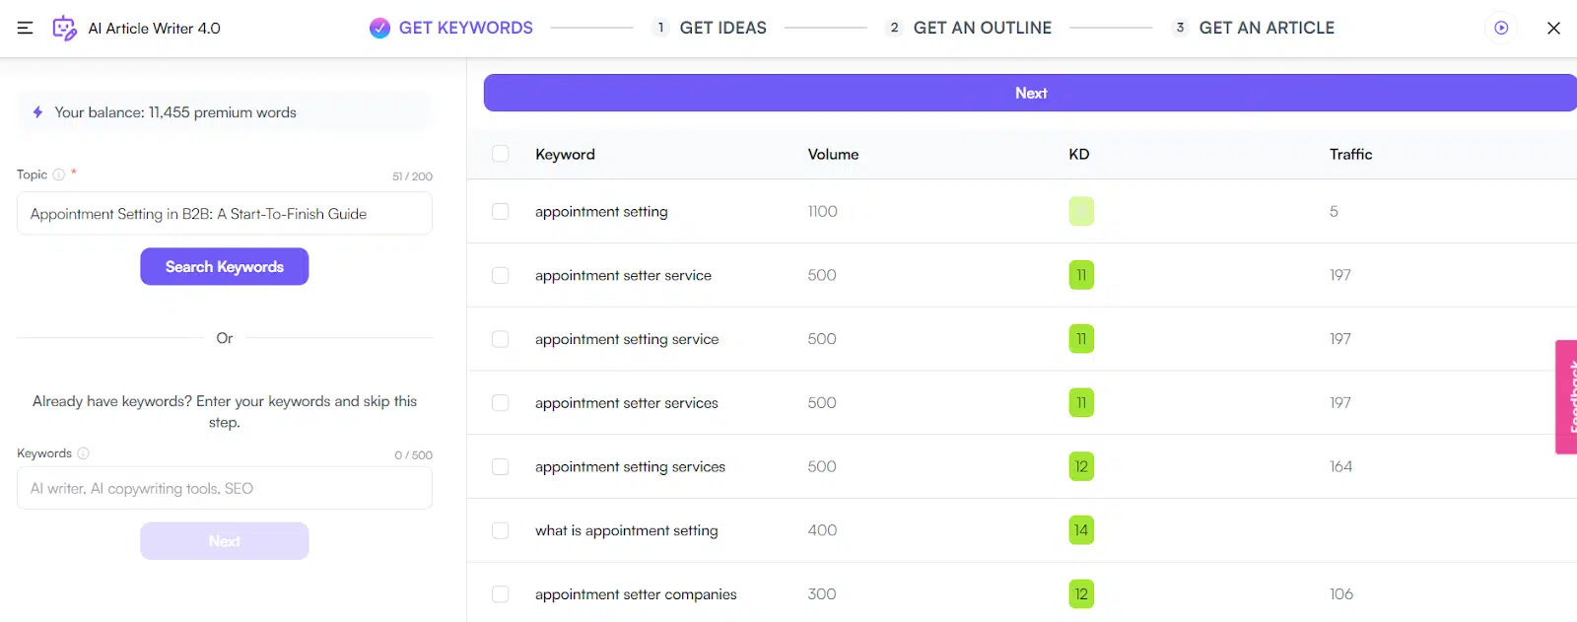The image size is (1577, 622).
Task: Click the Keywords info icon
Action: (x=83, y=453)
